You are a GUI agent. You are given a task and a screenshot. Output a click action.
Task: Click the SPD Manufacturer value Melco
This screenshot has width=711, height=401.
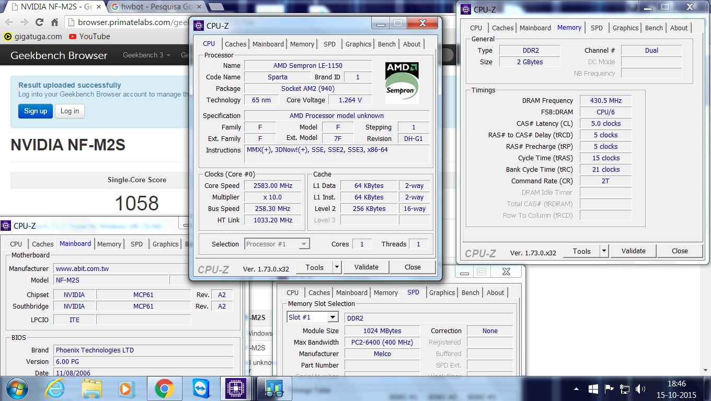[x=382, y=354]
